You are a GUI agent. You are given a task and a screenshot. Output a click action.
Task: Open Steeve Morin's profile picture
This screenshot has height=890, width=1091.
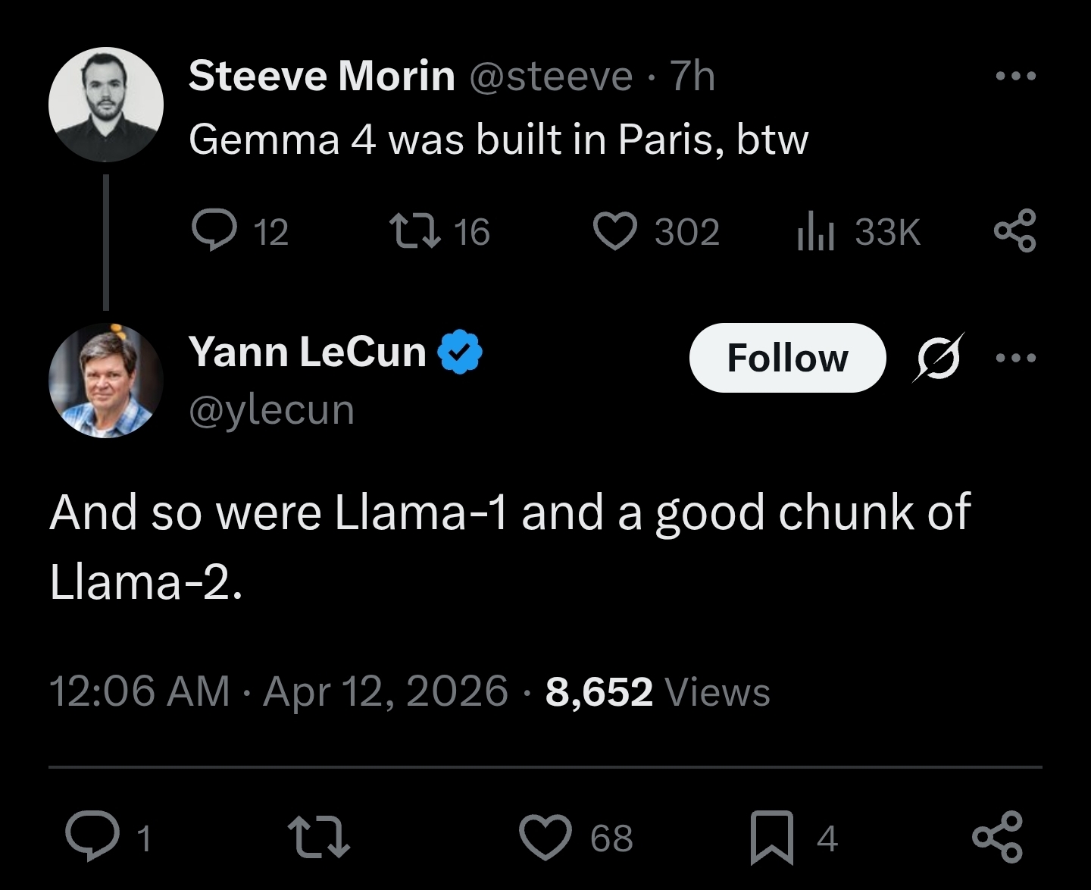106,105
